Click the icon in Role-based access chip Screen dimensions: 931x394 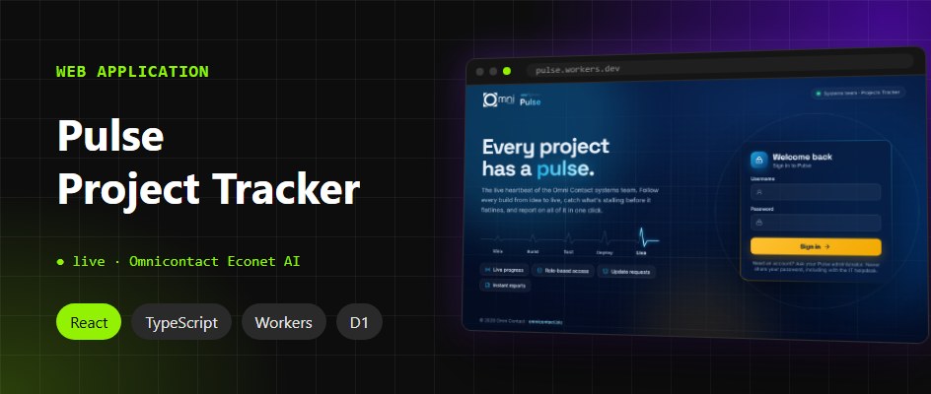pos(539,271)
